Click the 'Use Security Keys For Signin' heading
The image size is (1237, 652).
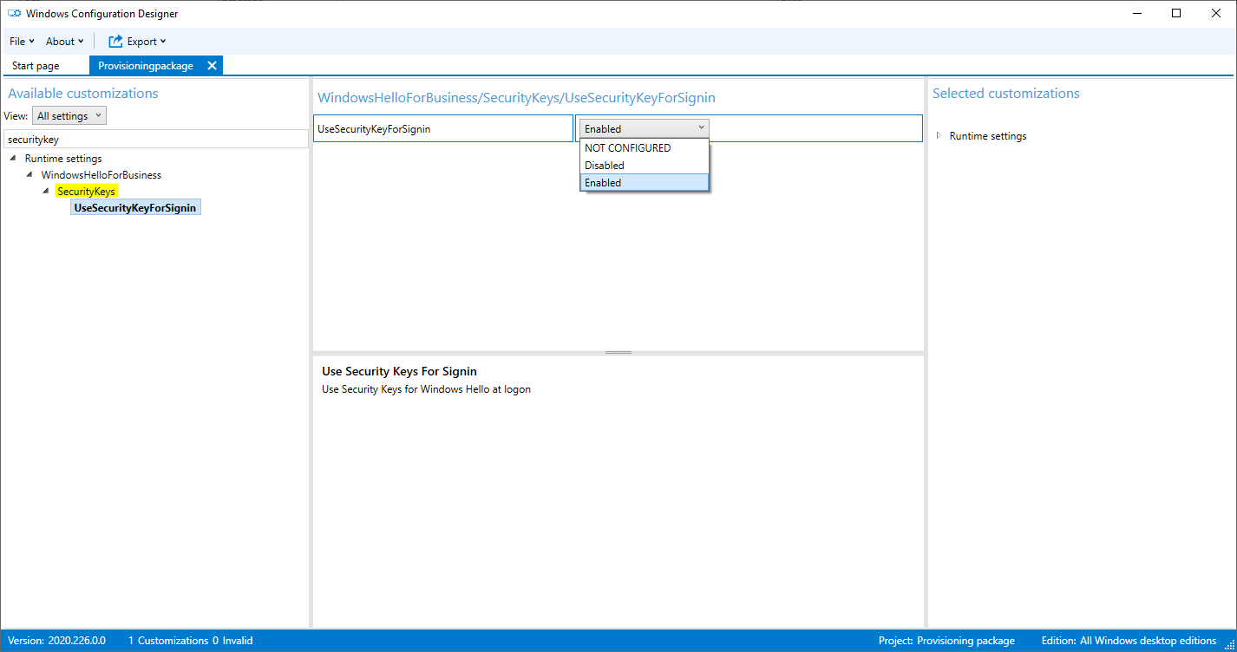click(399, 371)
